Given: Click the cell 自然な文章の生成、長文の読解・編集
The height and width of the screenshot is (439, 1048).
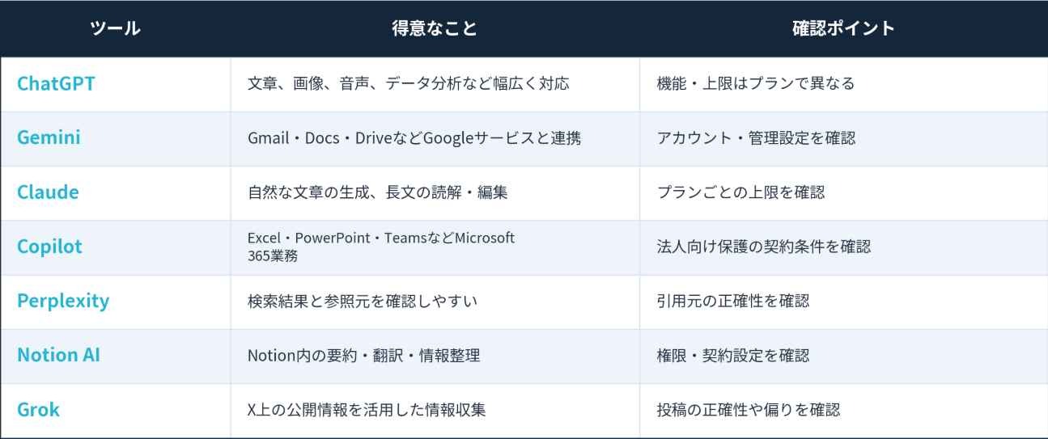Looking at the screenshot, I should tap(435, 193).
